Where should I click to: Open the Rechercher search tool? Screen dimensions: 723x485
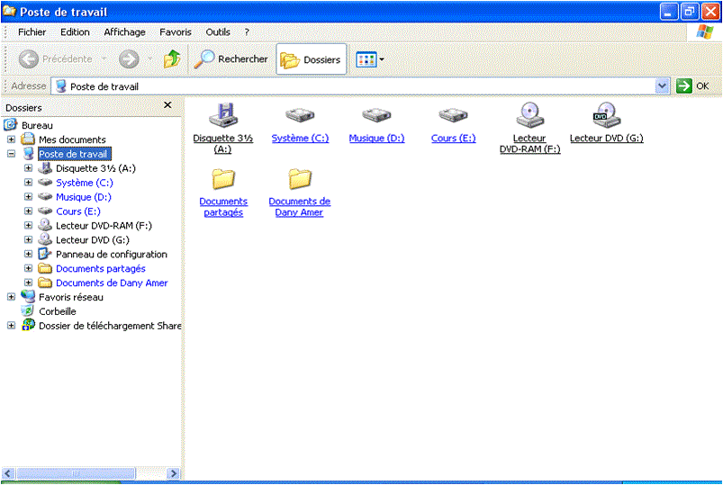(x=230, y=59)
